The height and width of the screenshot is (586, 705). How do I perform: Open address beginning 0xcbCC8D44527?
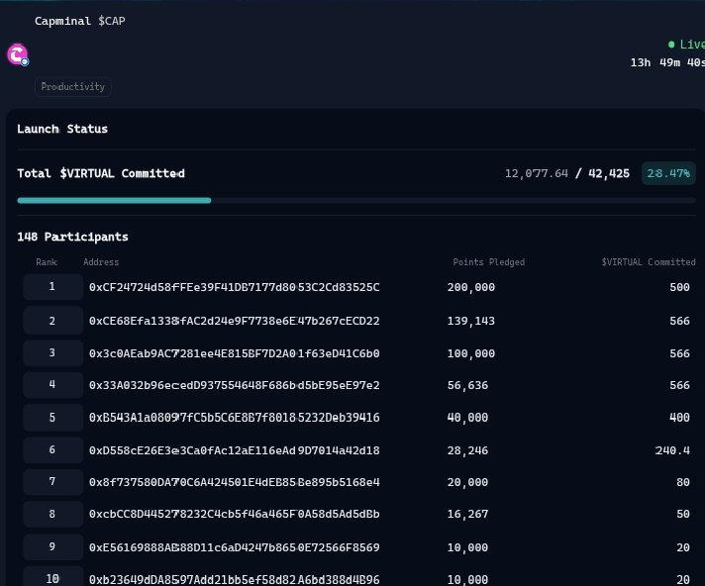coord(235,514)
